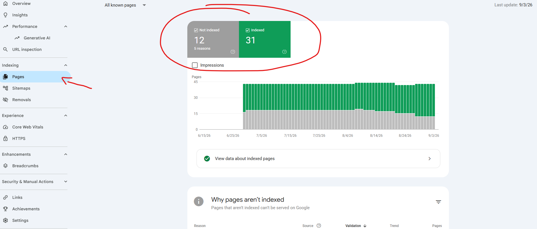The height and width of the screenshot is (229, 537).
Task: Click the URL inspection magnifier icon
Action: [x=5, y=49]
